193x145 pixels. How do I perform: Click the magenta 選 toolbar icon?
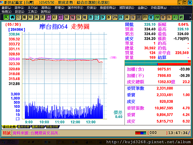coord(48,17)
